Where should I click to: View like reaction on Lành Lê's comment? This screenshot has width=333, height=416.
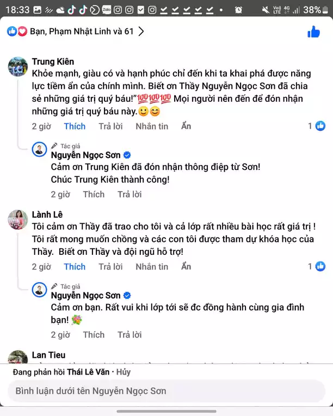click(x=317, y=267)
